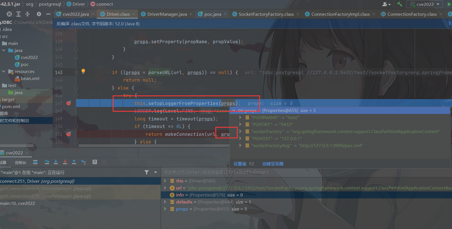
Task: Select the connect:251 Driver stack frame
Action: 80,181
